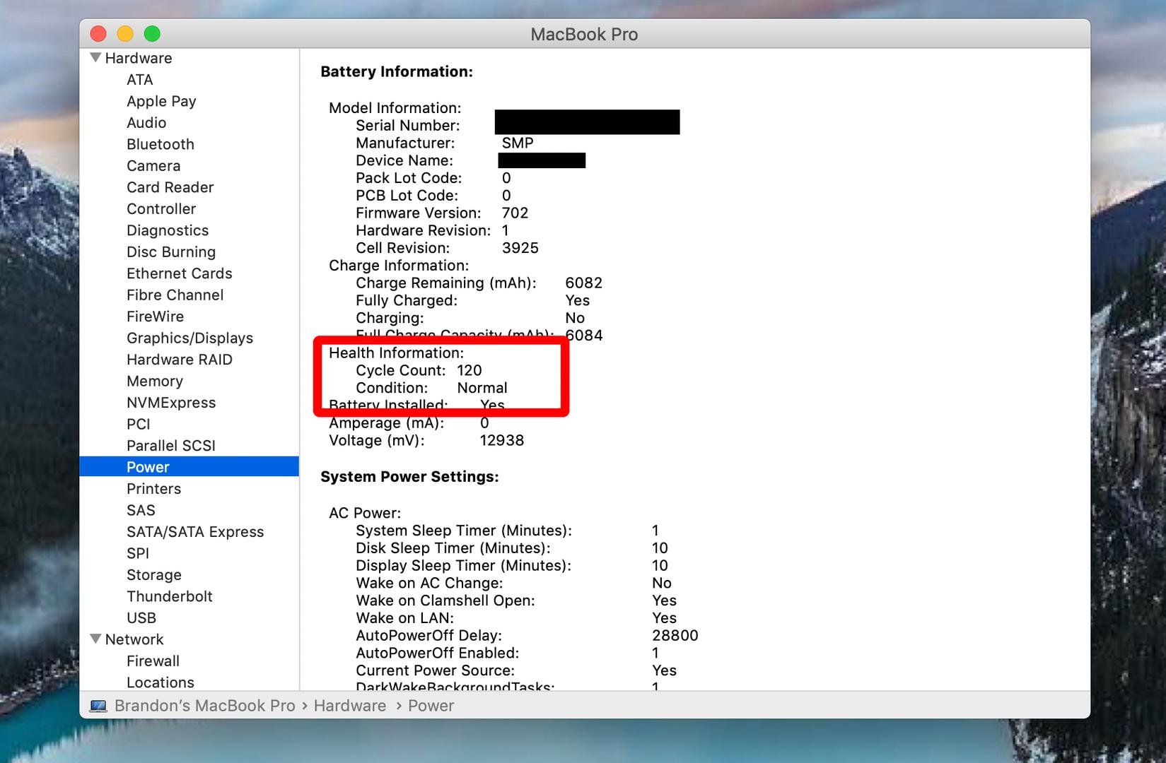Click Brandon's MacBook Pro in path bar
Screen dimensions: 1166x763
[205, 706]
